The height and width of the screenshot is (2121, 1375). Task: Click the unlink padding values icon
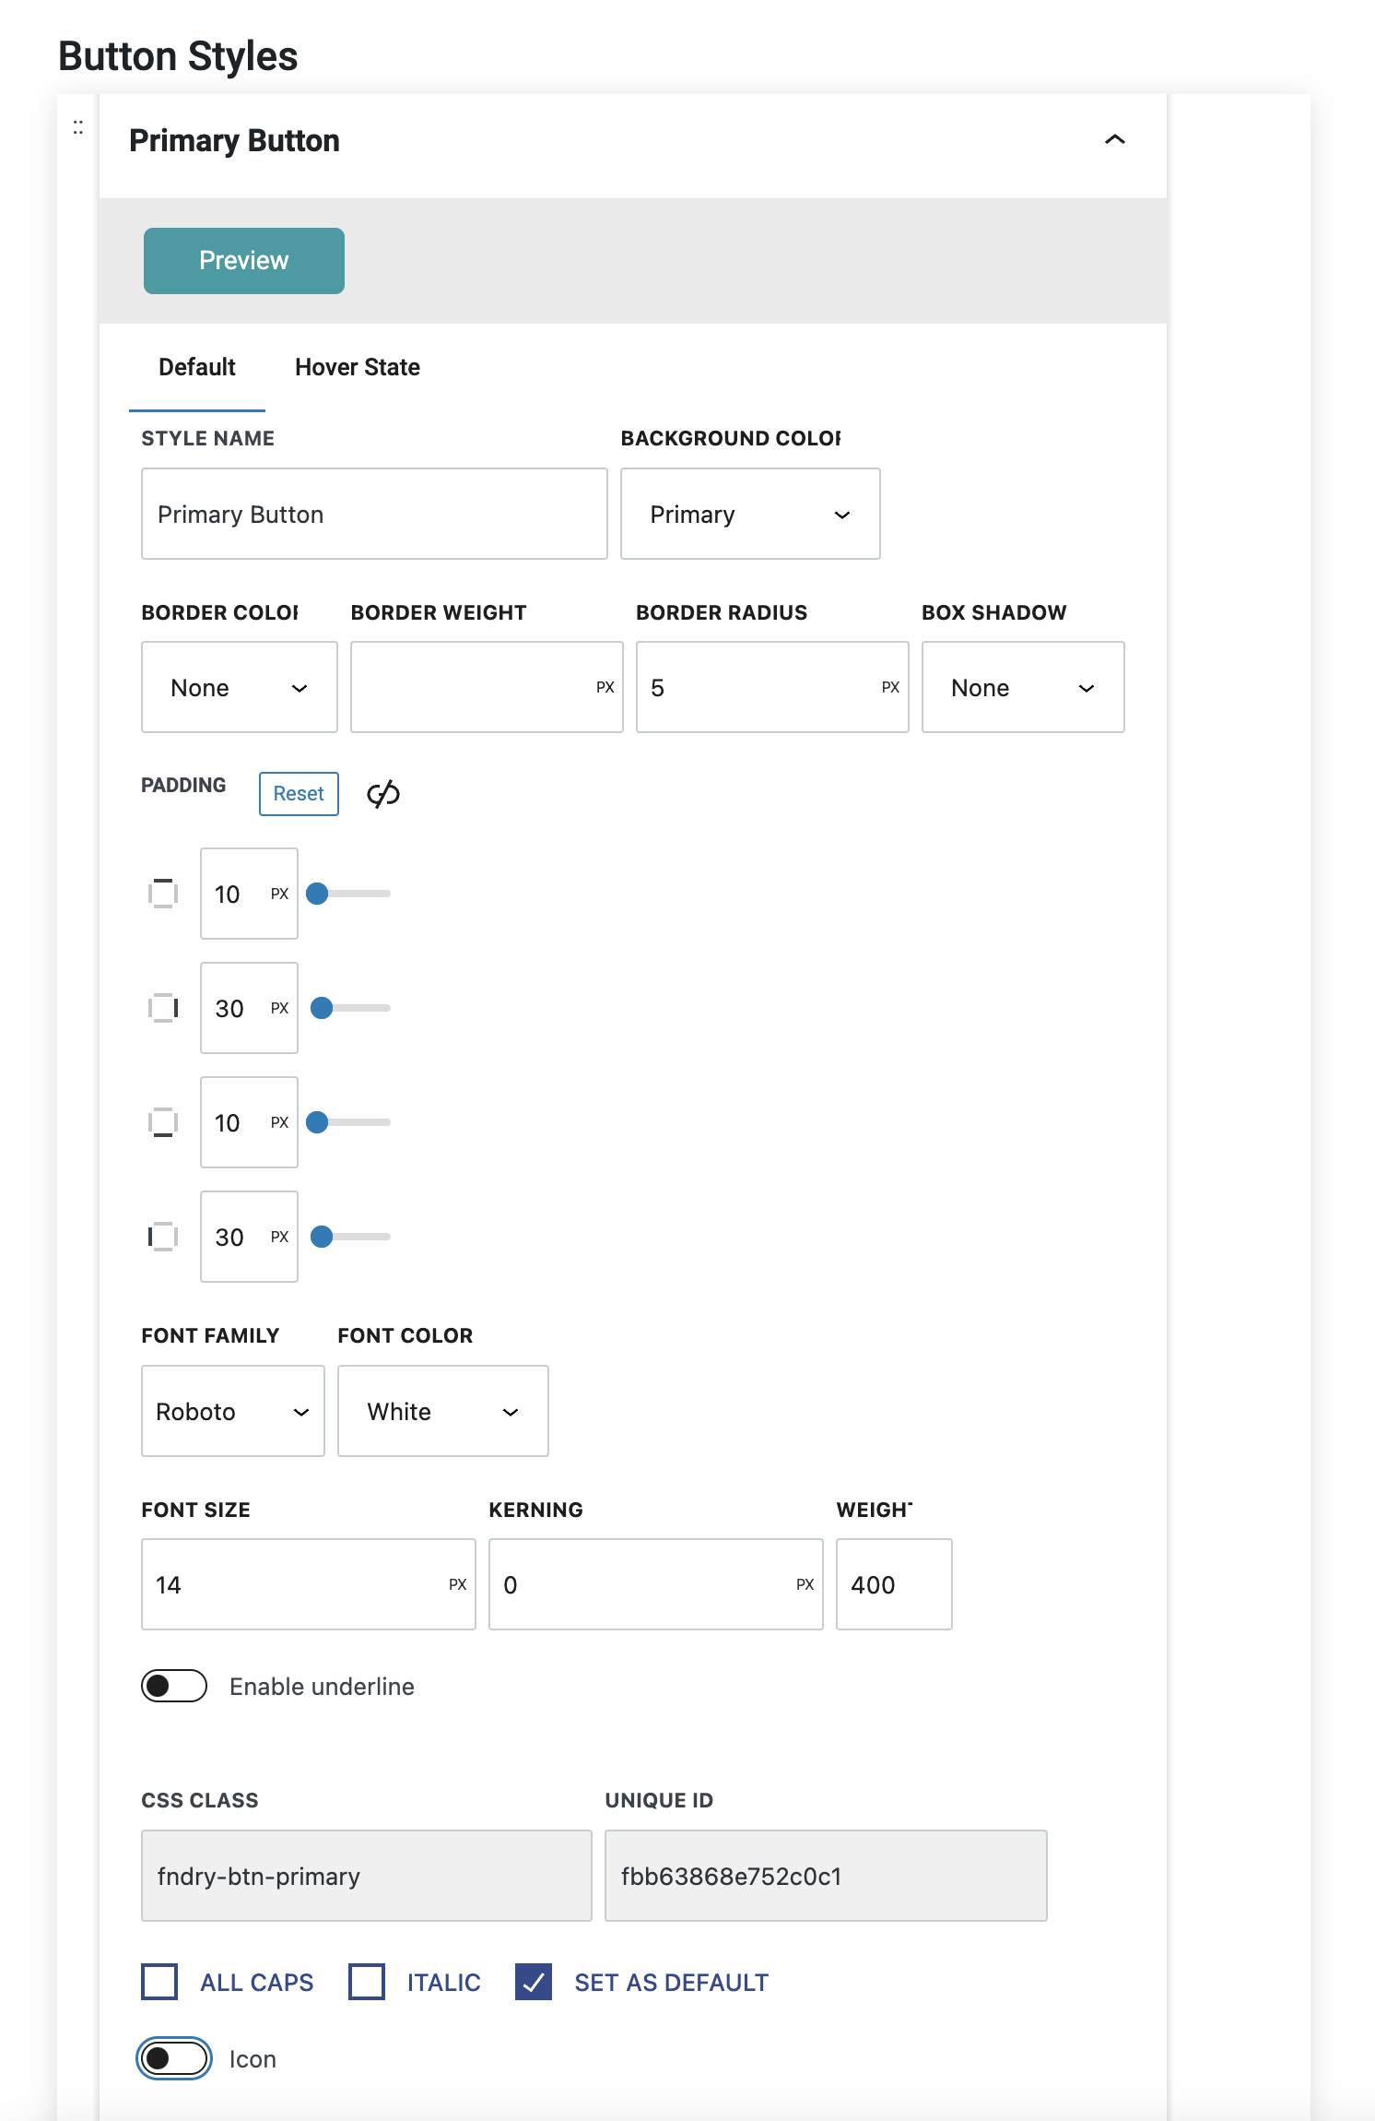tap(383, 793)
